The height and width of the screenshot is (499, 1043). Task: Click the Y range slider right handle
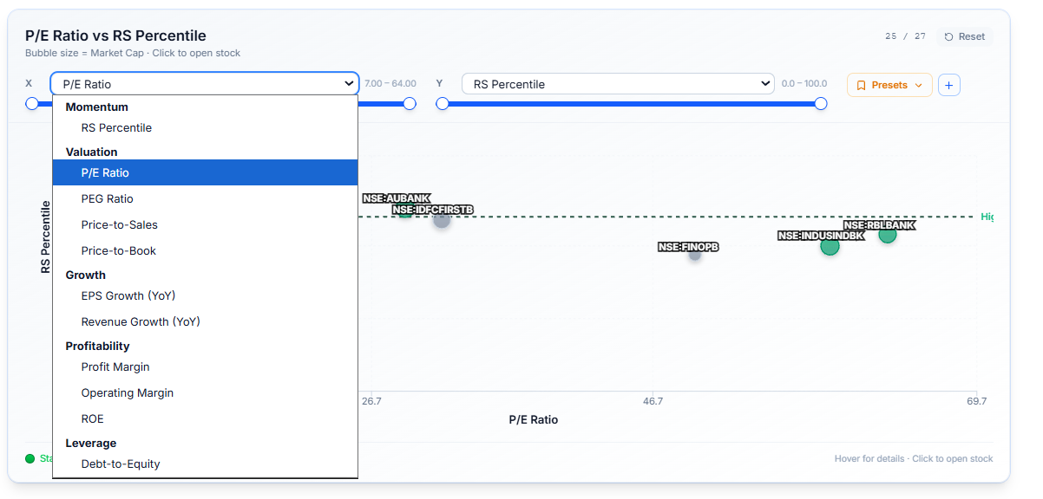coord(821,103)
